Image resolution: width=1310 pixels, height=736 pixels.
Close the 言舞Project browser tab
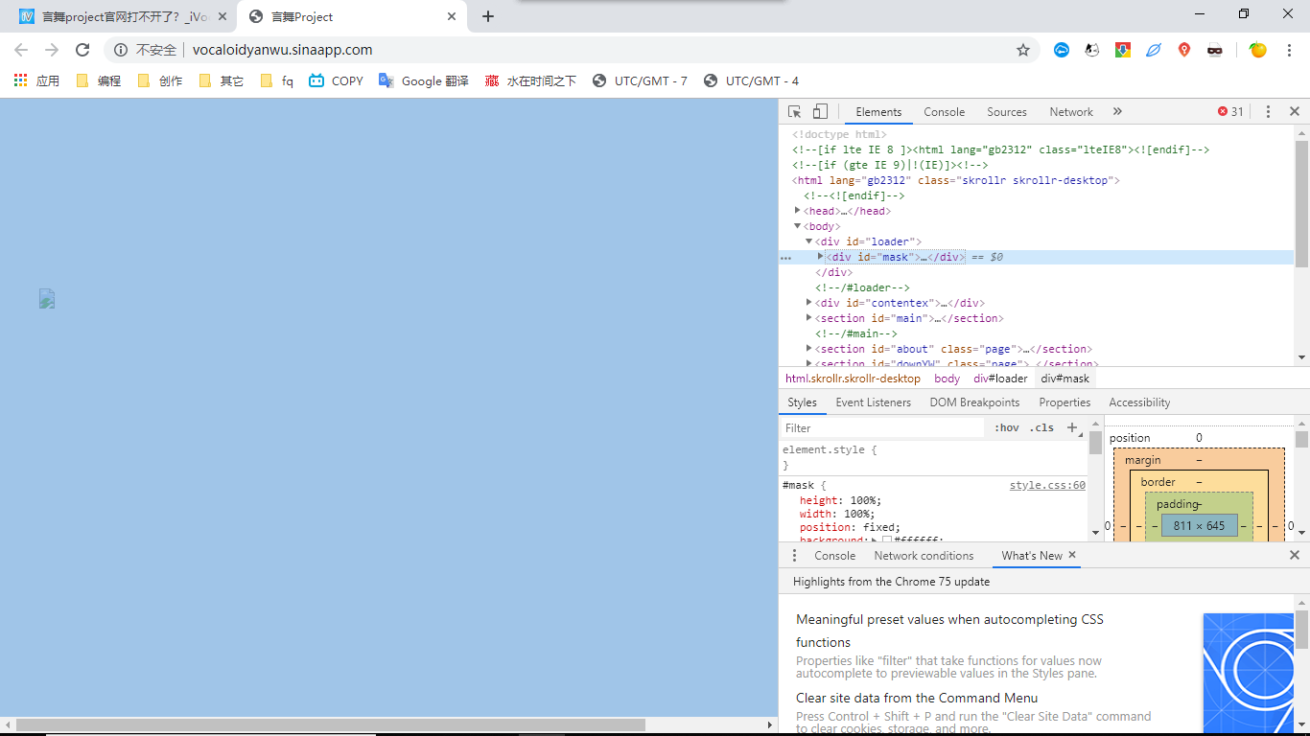tap(452, 16)
